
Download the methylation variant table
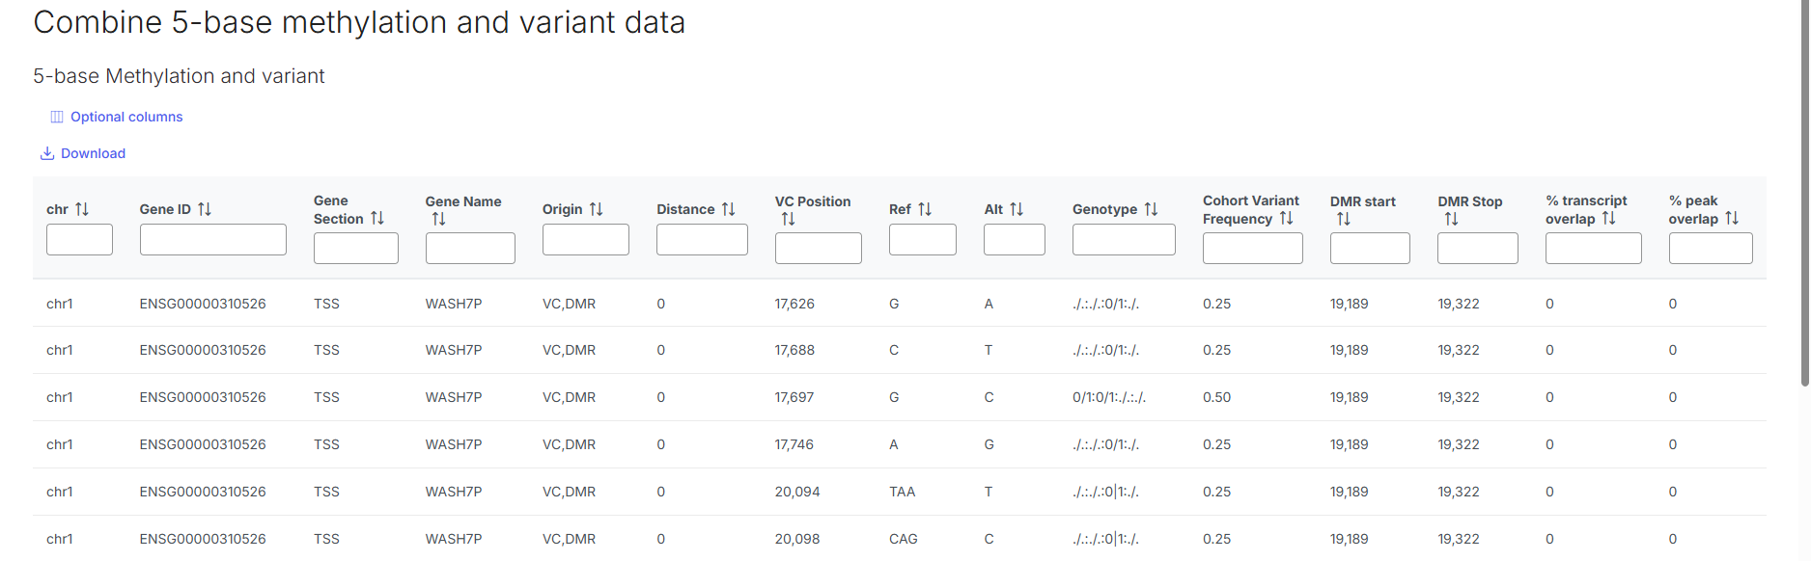(83, 153)
